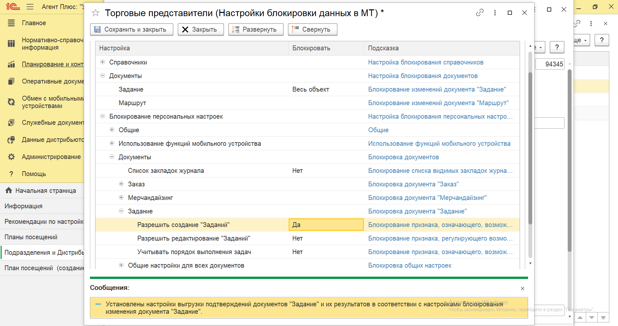This screenshot has width=618, height=326.
Task: Open the three-dot more menu in dialog
Action: click(495, 13)
